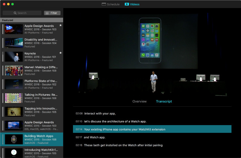Click timestamp 02:08 in transcript

pos(79,114)
